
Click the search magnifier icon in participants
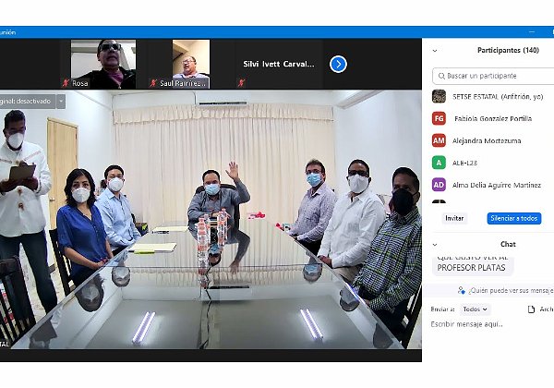(x=441, y=76)
